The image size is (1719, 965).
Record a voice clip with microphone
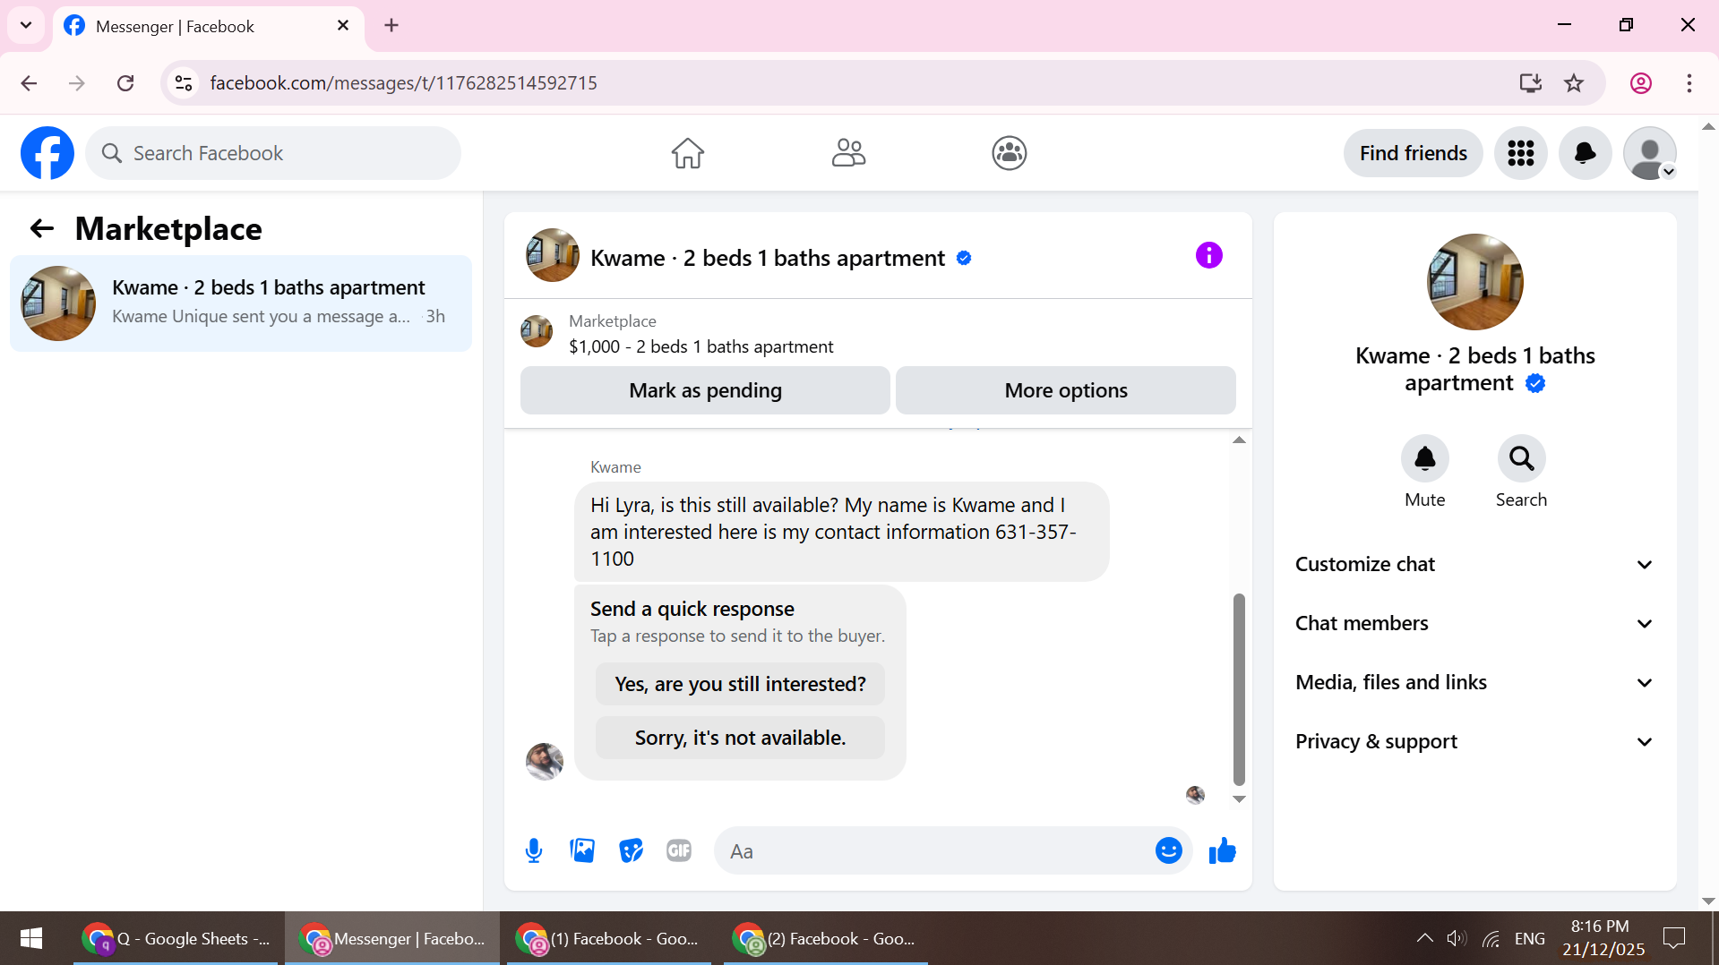point(534,850)
